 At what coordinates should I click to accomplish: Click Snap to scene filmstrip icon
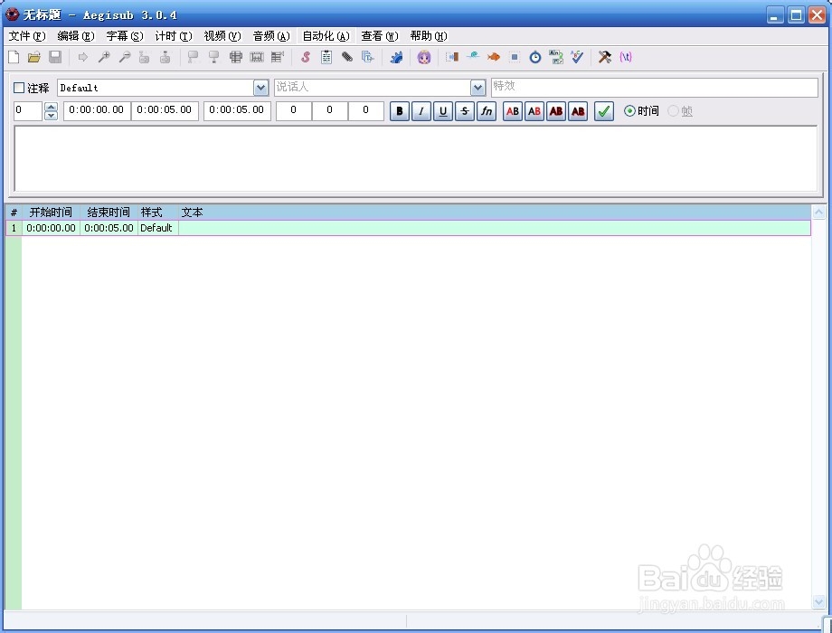pyautogui.click(x=257, y=57)
